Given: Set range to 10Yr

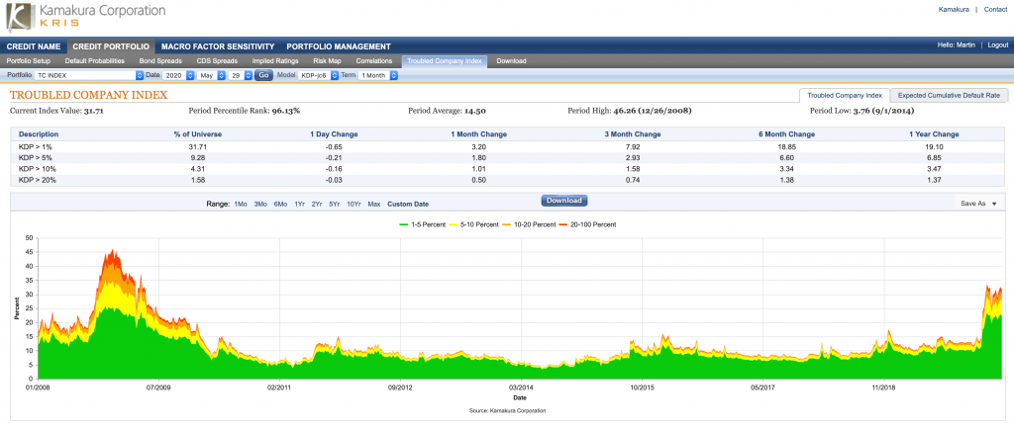Looking at the screenshot, I should tap(354, 204).
